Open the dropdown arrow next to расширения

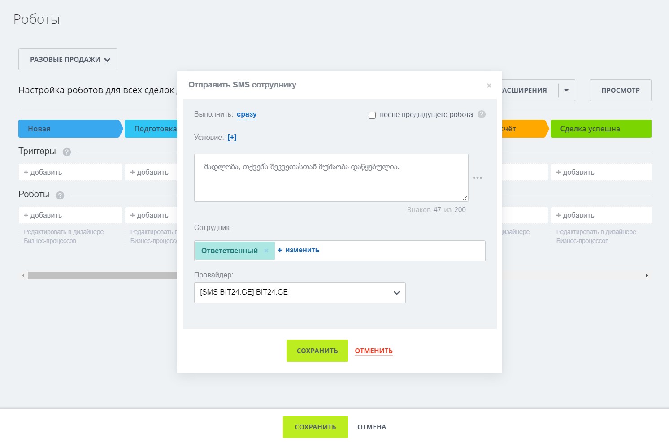(566, 91)
